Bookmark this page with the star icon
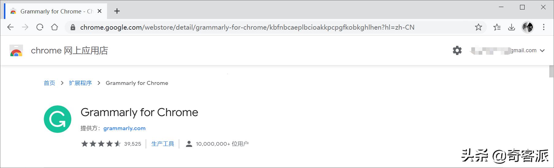The image size is (554, 168). 478,27
